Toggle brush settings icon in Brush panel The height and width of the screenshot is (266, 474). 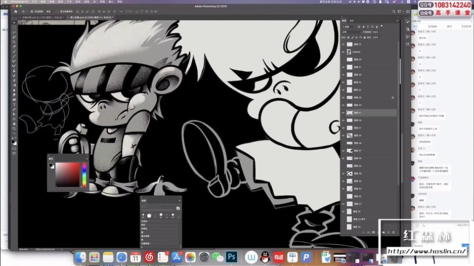tap(178, 208)
